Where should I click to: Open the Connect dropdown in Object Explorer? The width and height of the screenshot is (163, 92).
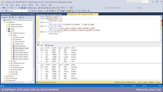pyautogui.click(x=5, y=17)
